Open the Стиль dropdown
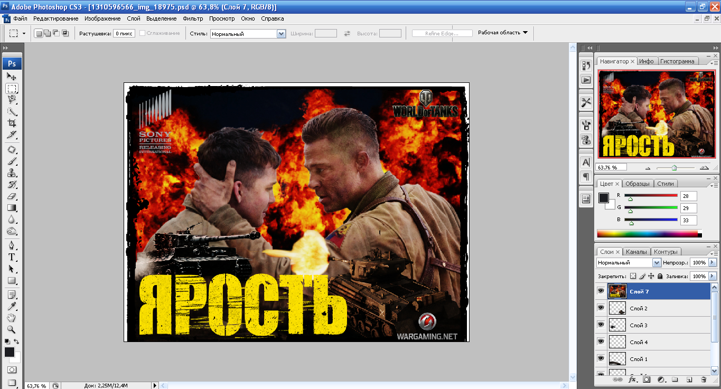Screen dimensions: 721x389 point(248,33)
